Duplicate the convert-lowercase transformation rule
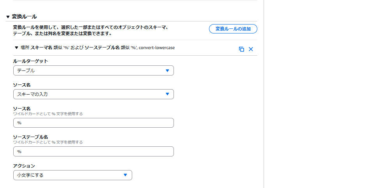This screenshot has height=188, width=379. (x=241, y=49)
